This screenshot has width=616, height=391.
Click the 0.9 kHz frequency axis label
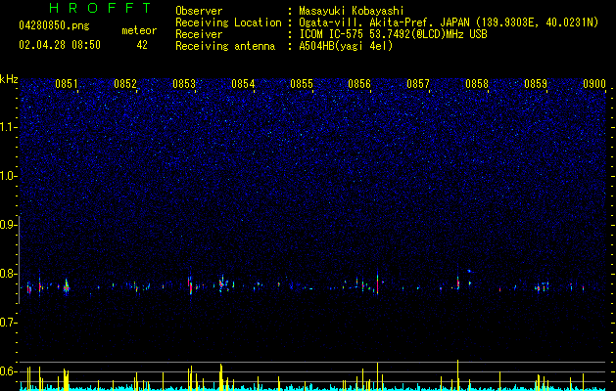(9, 225)
